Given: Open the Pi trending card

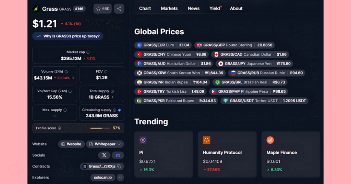Looking at the screenshot, I should [x=164, y=154].
